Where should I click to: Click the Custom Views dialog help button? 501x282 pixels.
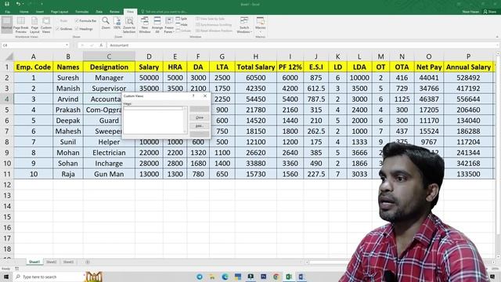pyautogui.click(x=193, y=96)
